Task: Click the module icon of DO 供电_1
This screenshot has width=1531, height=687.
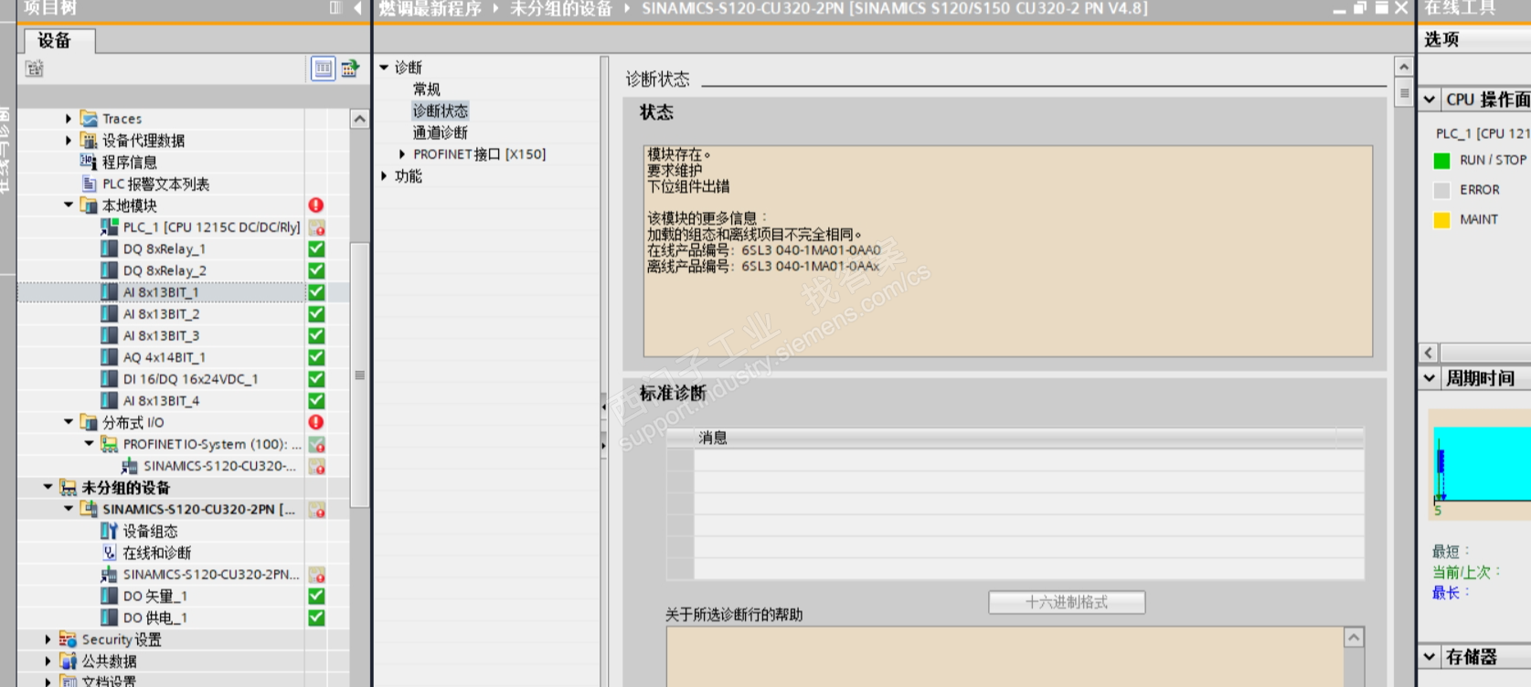Action: [110, 618]
